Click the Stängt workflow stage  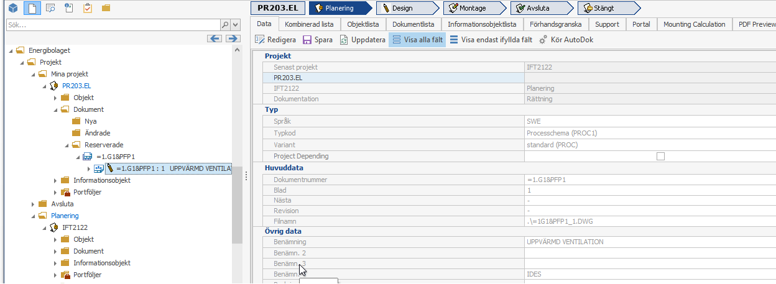pyautogui.click(x=608, y=8)
